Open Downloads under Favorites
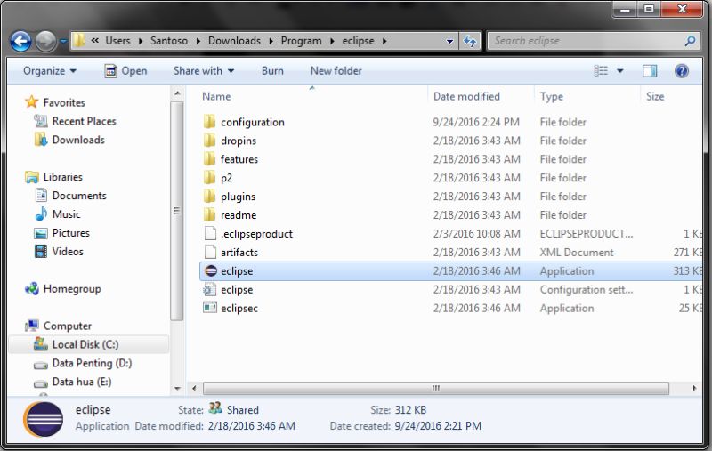The height and width of the screenshot is (451, 712). (78, 140)
